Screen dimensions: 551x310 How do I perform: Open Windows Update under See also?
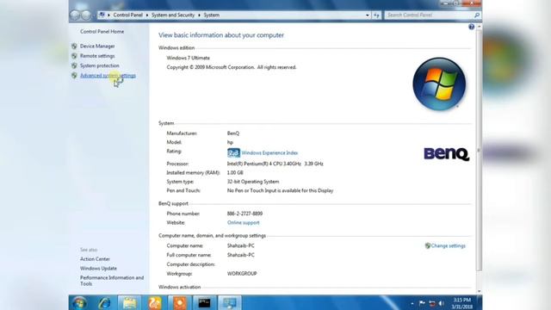click(x=98, y=268)
